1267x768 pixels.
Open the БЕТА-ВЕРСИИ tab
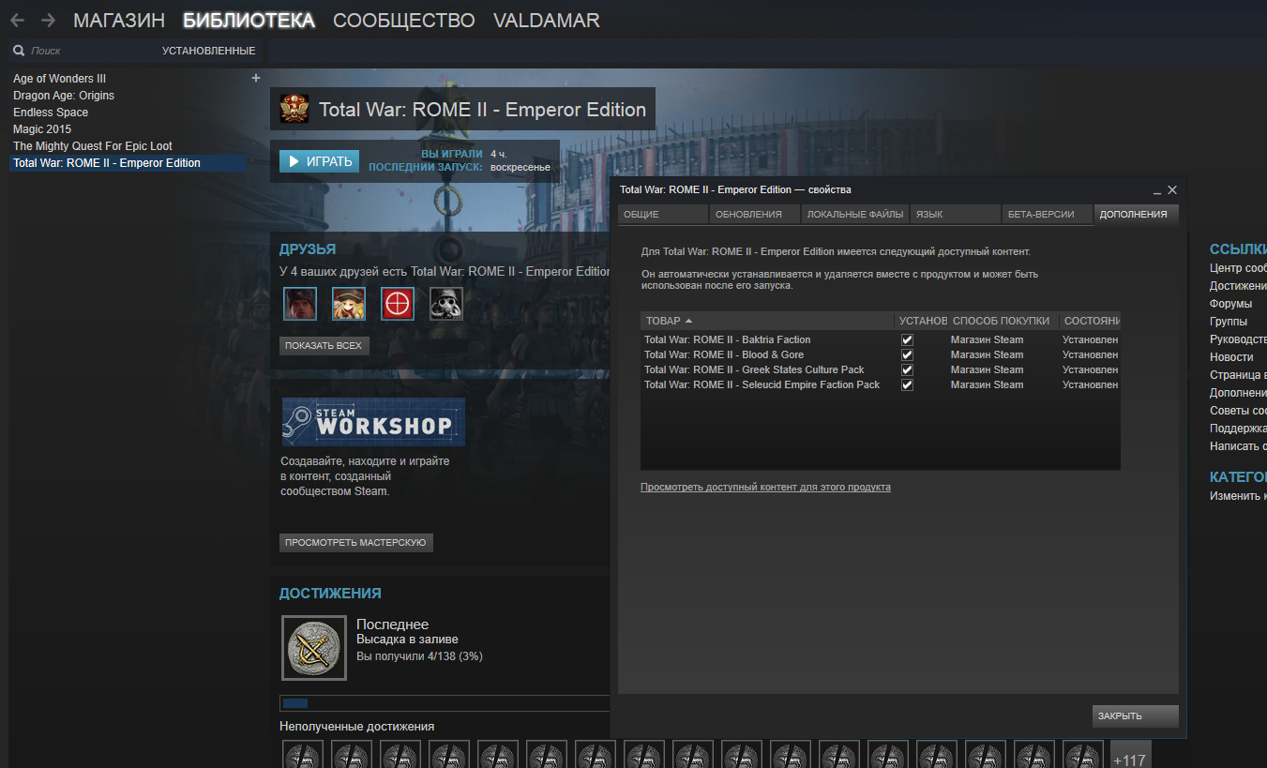pos(1041,215)
